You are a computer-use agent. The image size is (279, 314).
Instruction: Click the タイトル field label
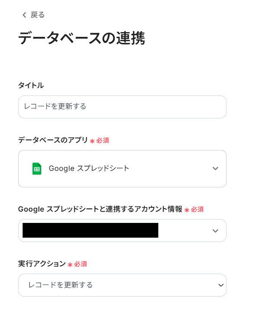pos(31,85)
